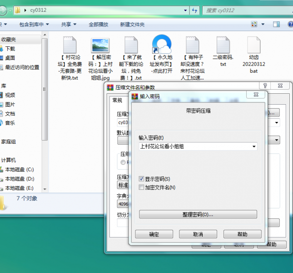Image resolution: width=293 pixels, height=273 pixels.
Task: Enable the 加密文件名 checkbox
Action: click(x=142, y=187)
